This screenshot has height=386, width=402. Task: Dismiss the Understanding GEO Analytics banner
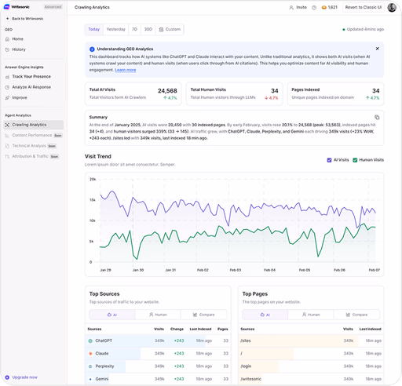378,49
